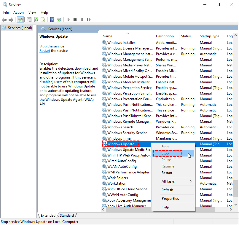Click the Stop Service square toolbar icon
Image resolution: width=239 pixels, height=225 pixels.
pyautogui.click(x=75, y=20)
